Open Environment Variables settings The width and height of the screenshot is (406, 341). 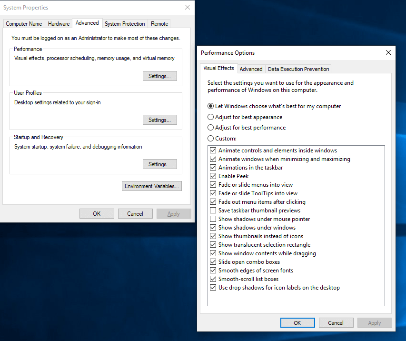pyautogui.click(x=151, y=186)
